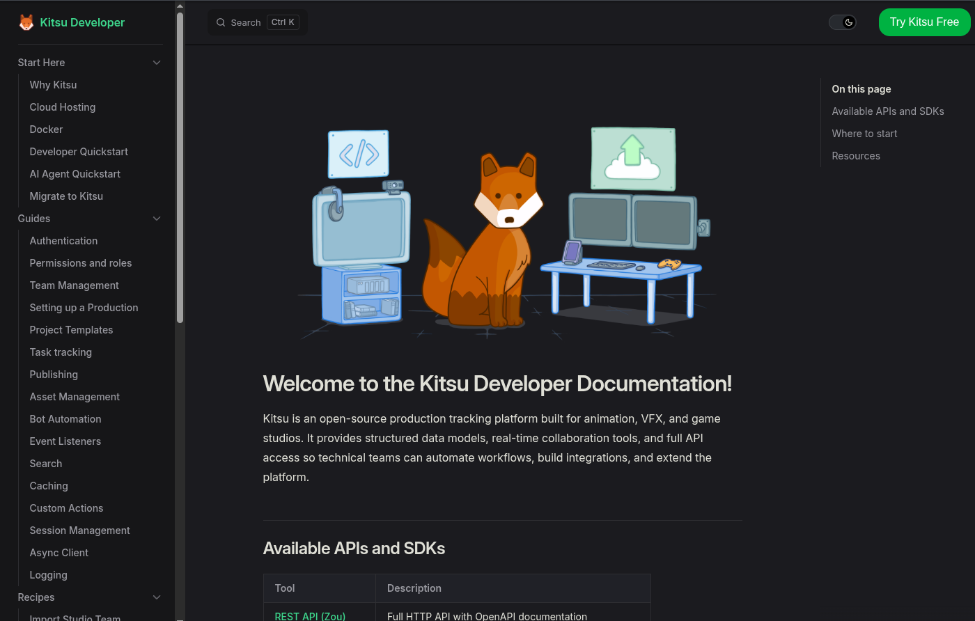975x621 pixels.
Task: Click the sidebar scrollbar thumb
Action: [x=180, y=167]
